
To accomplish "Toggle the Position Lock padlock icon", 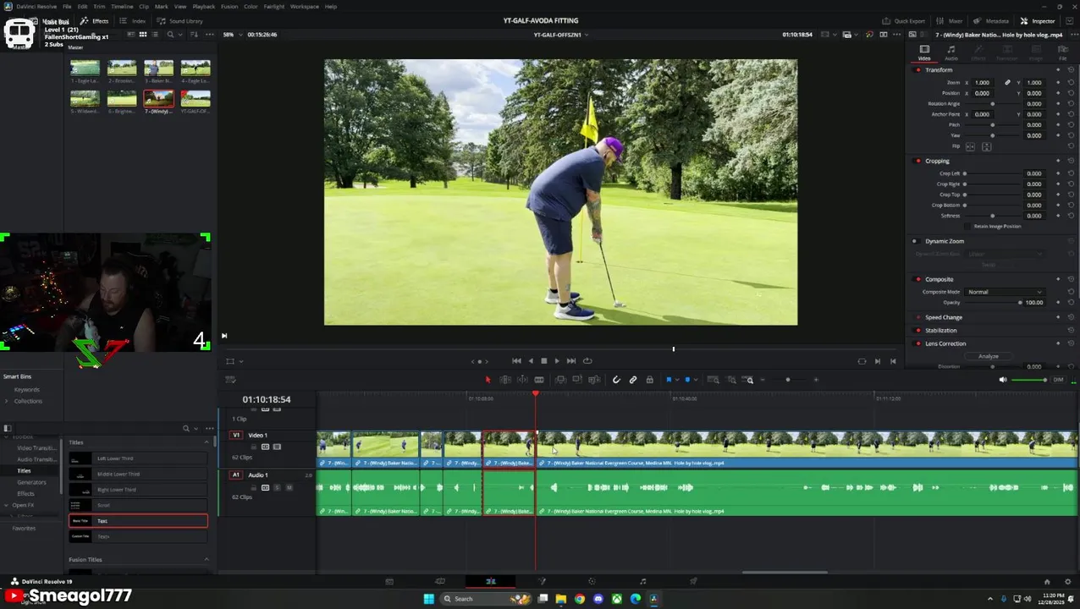I will tap(649, 380).
